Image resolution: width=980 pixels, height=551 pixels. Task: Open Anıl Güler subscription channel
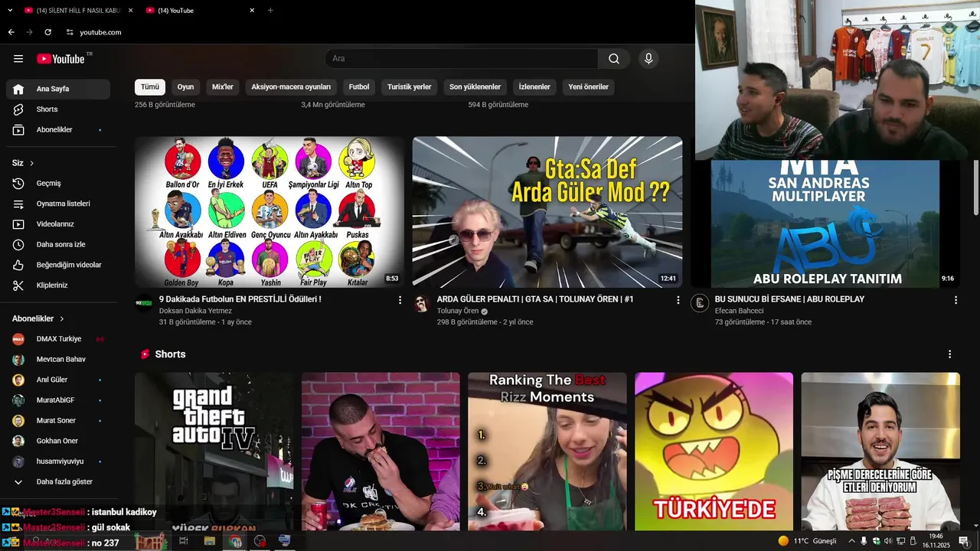58,380
